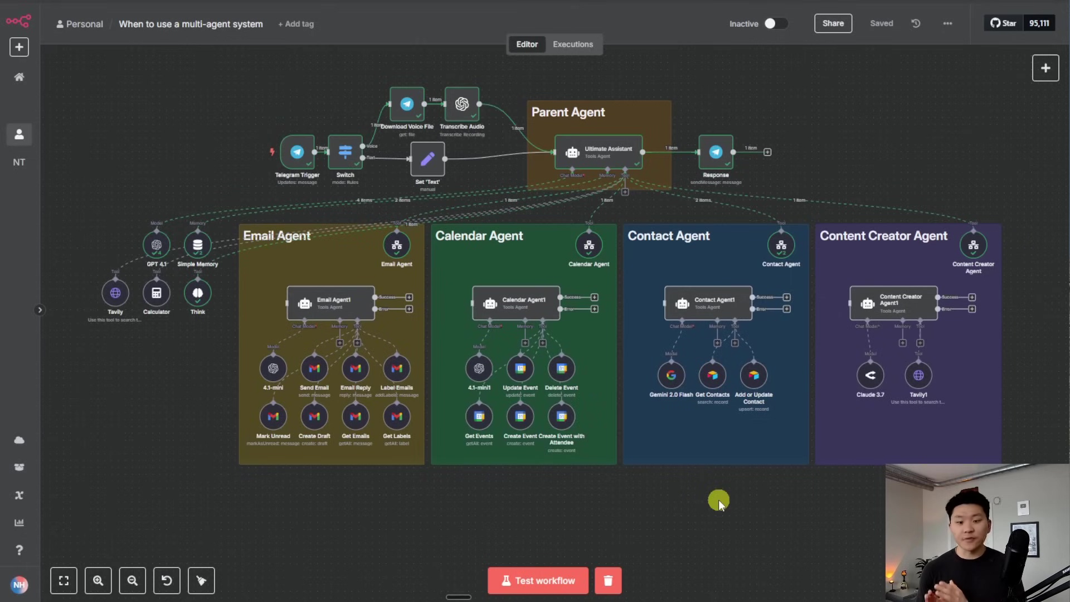Click the Calculator tool node
The height and width of the screenshot is (602, 1070).
(x=156, y=294)
